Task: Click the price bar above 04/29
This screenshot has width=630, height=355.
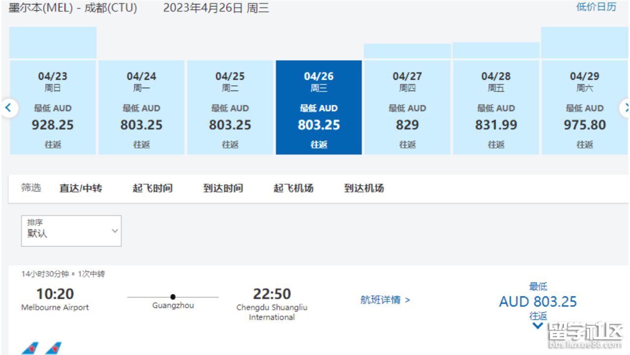Action: point(584,43)
